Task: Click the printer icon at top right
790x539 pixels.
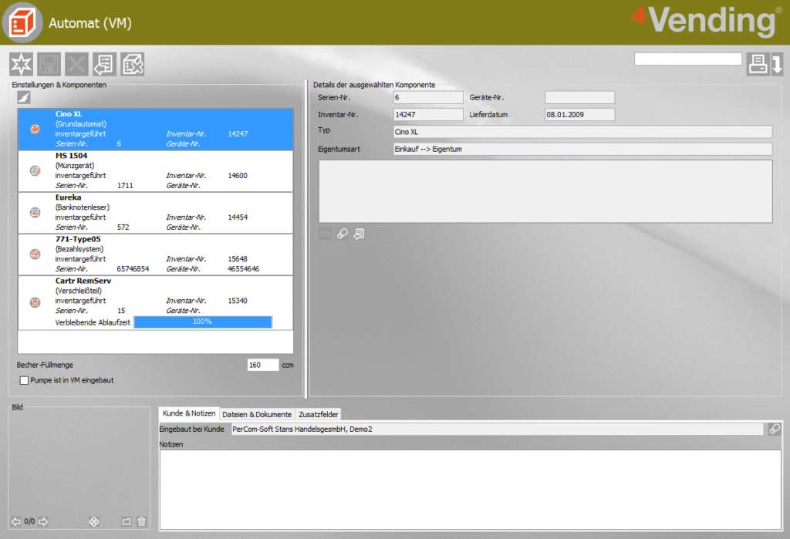Action: pyautogui.click(x=758, y=65)
